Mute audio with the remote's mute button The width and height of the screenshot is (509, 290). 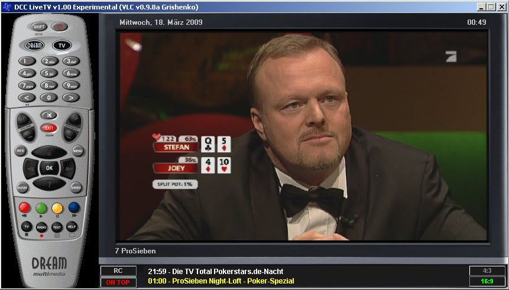[x=49, y=115]
